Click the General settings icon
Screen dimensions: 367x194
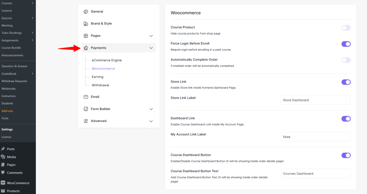(x=86, y=12)
